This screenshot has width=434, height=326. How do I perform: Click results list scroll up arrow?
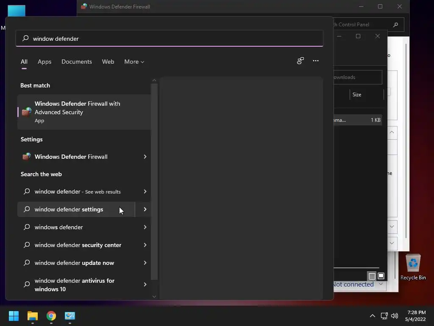(x=154, y=80)
